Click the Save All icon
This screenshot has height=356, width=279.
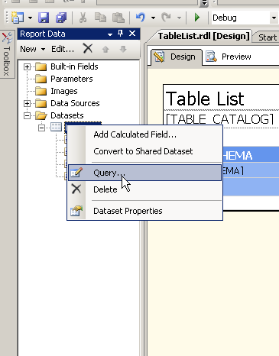[61, 18]
